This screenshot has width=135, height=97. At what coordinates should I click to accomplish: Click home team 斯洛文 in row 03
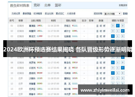pyautogui.click(x=32, y=36)
